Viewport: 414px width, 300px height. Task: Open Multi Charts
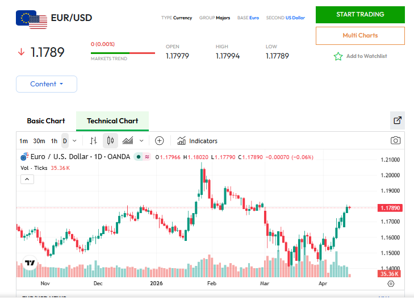[x=360, y=36]
